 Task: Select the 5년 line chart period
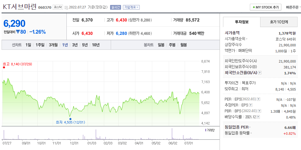click(x=85, y=45)
